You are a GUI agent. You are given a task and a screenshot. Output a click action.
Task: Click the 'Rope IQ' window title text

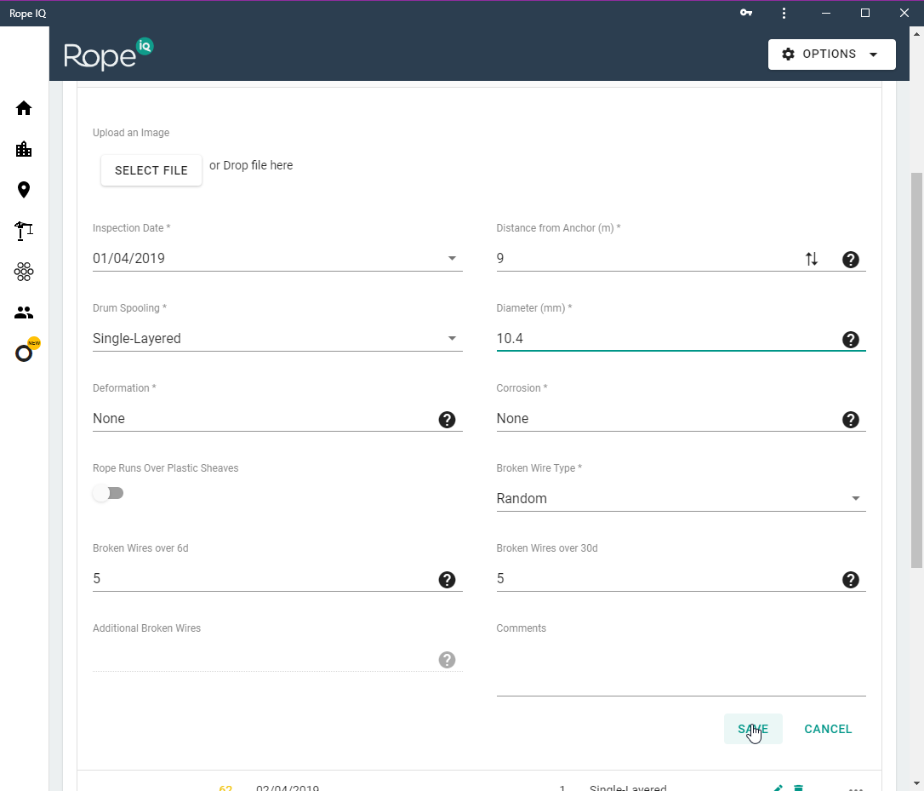pyautogui.click(x=28, y=13)
